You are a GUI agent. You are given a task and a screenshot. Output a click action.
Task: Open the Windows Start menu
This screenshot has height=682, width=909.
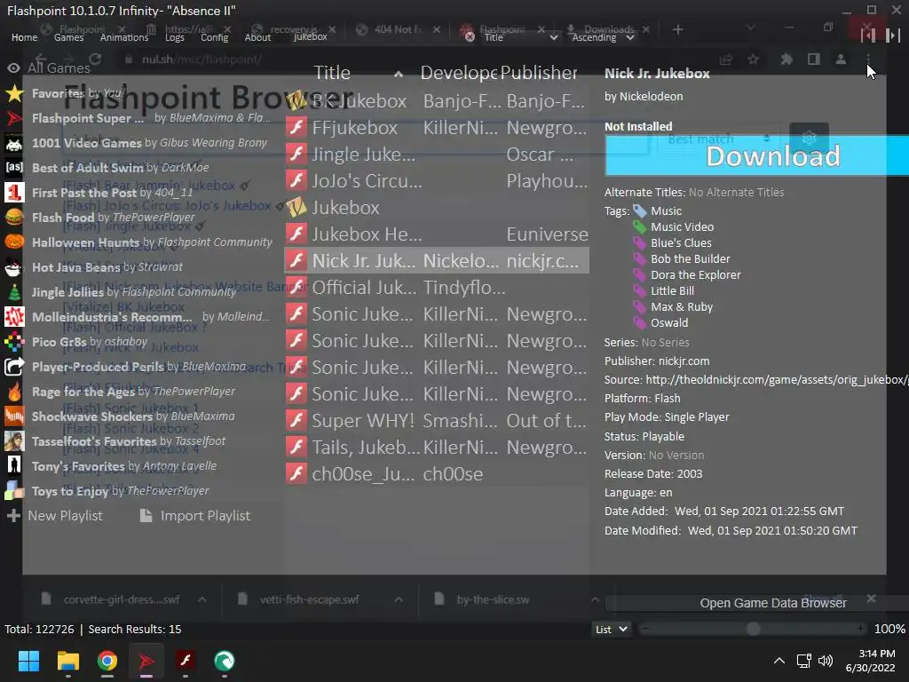pyautogui.click(x=28, y=661)
